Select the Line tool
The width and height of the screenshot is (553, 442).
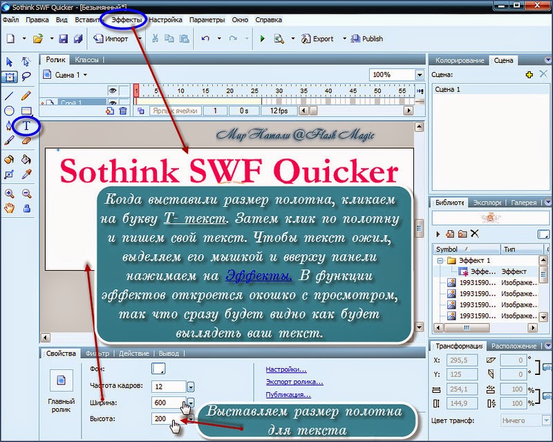pos(9,95)
